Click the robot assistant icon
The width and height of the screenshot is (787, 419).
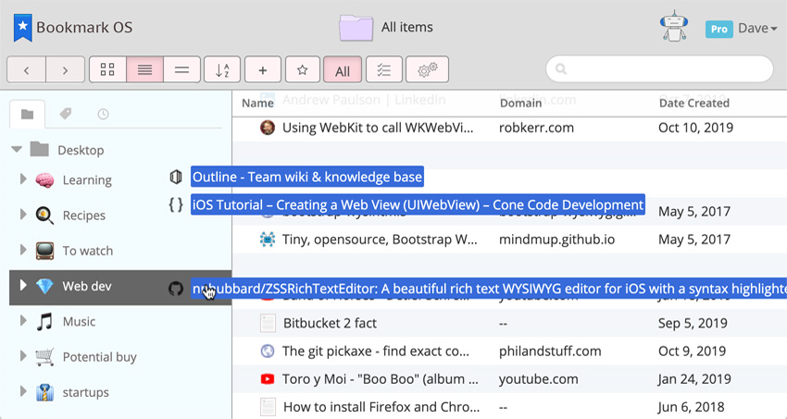tap(673, 28)
